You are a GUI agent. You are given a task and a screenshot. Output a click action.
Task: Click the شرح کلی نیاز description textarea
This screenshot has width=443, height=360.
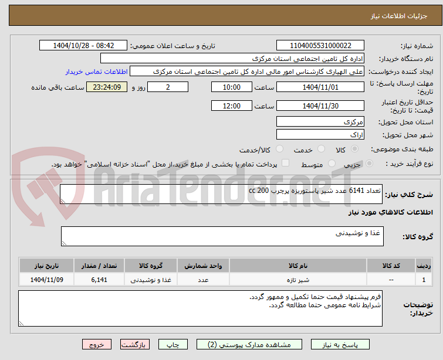click(x=221, y=194)
